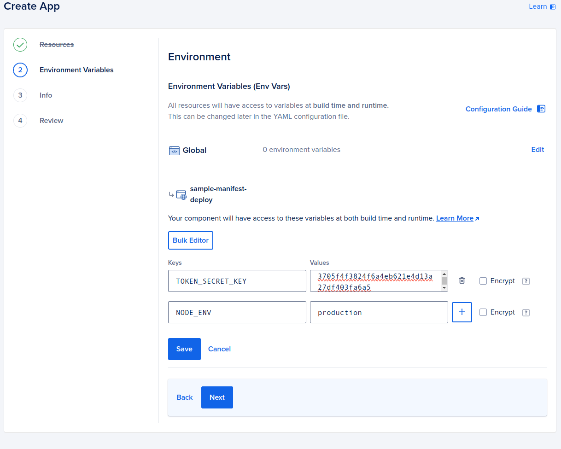The height and width of the screenshot is (449, 561).
Task: Delete the TOKEN_SECRET_KEY variable with trash icon
Action: tap(462, 280)
